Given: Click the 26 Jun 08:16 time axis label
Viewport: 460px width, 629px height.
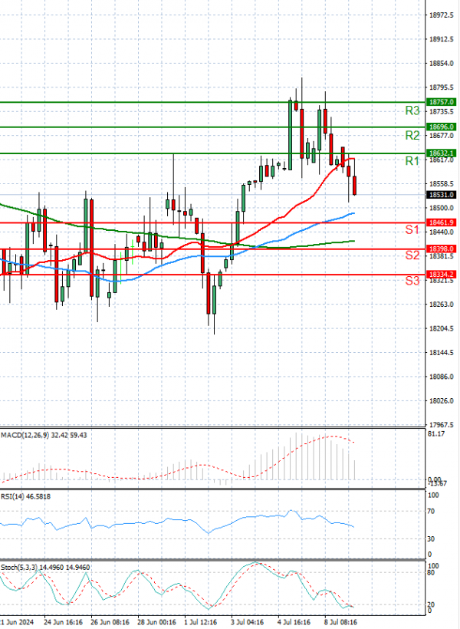Looking at the screenshot, I should (x=110, y=622).
